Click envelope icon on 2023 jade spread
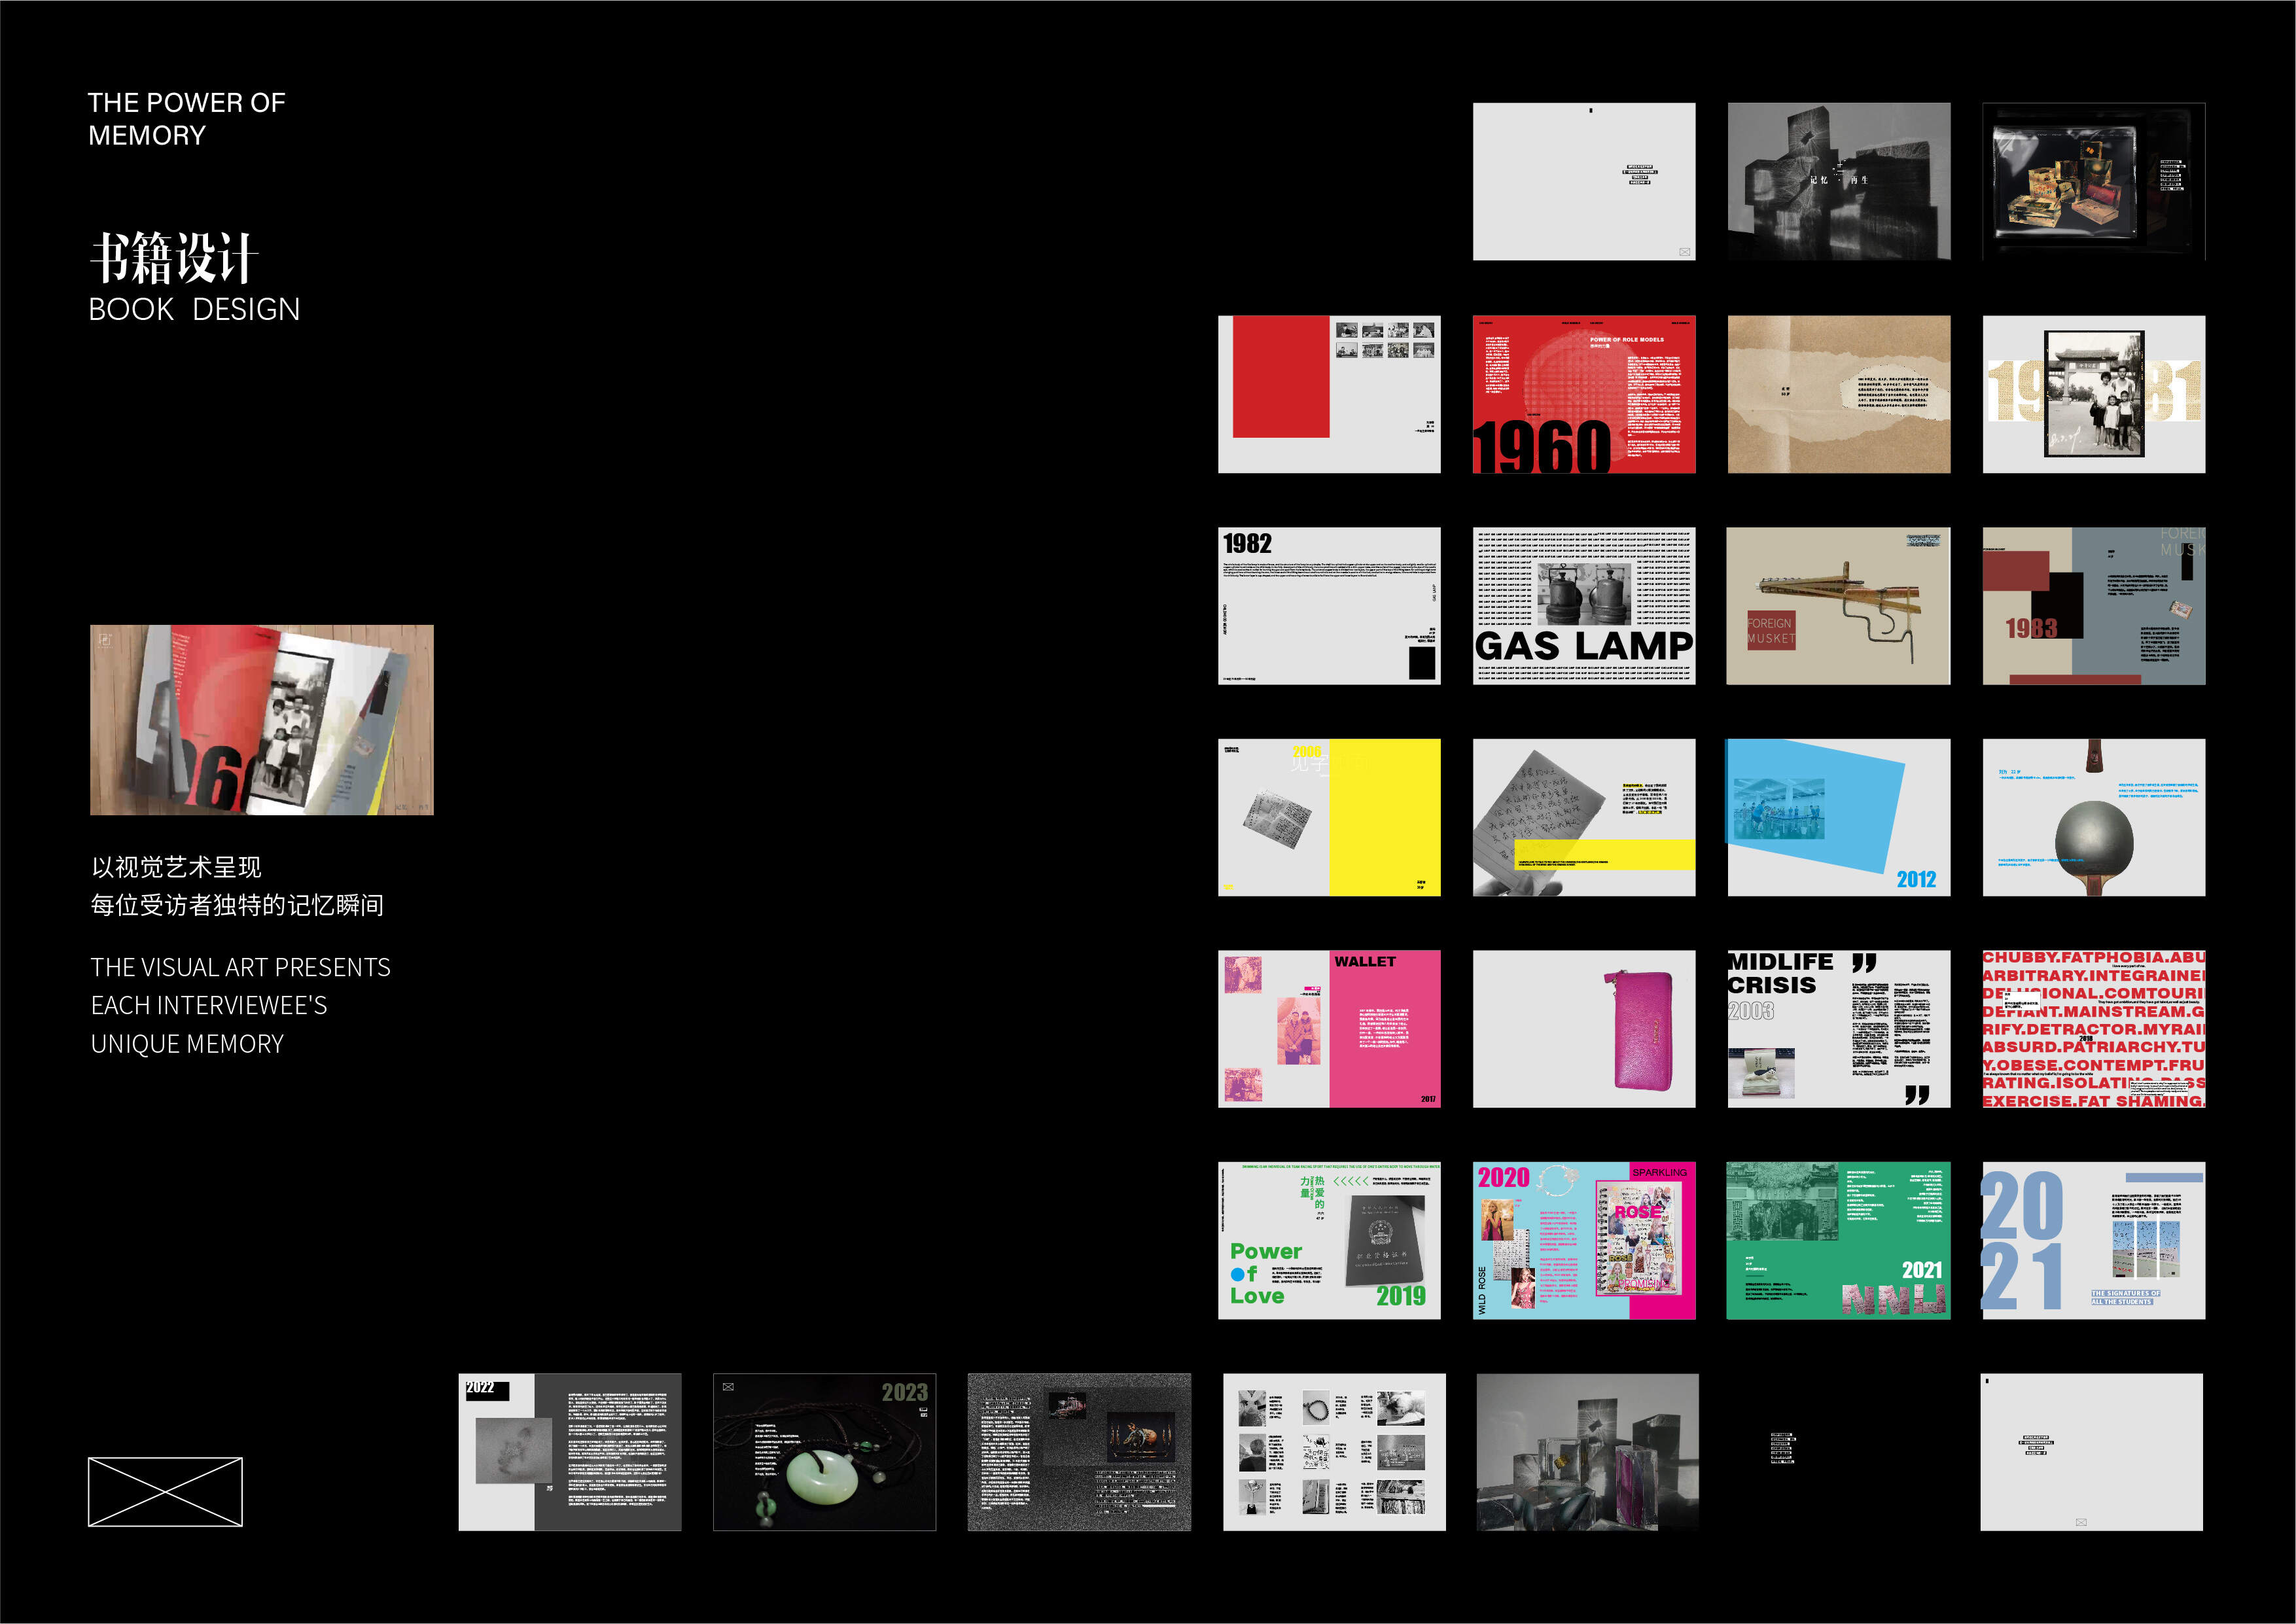Screen dimensions: 2296x1624 click(x=728, y=1387)
